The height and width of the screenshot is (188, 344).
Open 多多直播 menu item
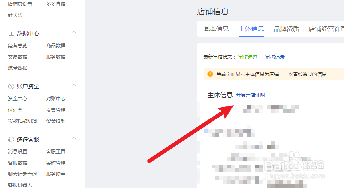pyautogui.click(x=56, y=4)
